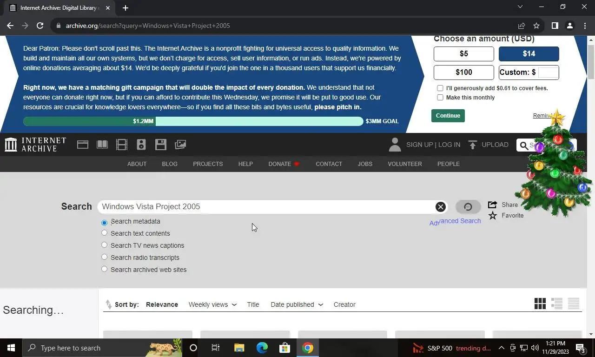Open Advanced Search link
Screen dimensions: 595x357
pos(455,221)
